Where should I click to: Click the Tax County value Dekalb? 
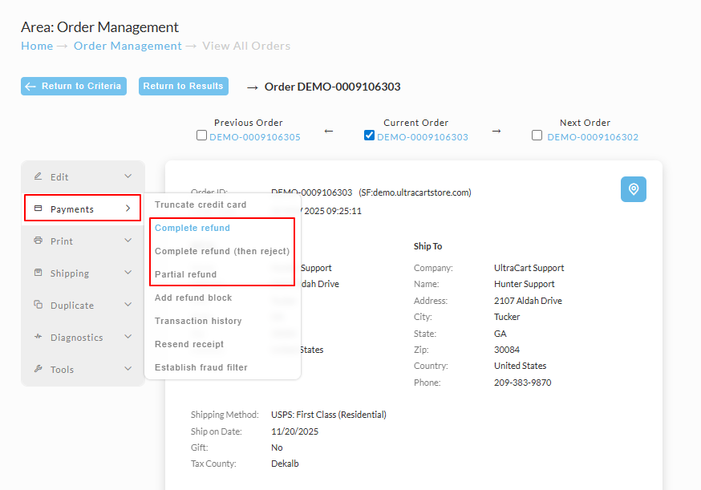285,464
